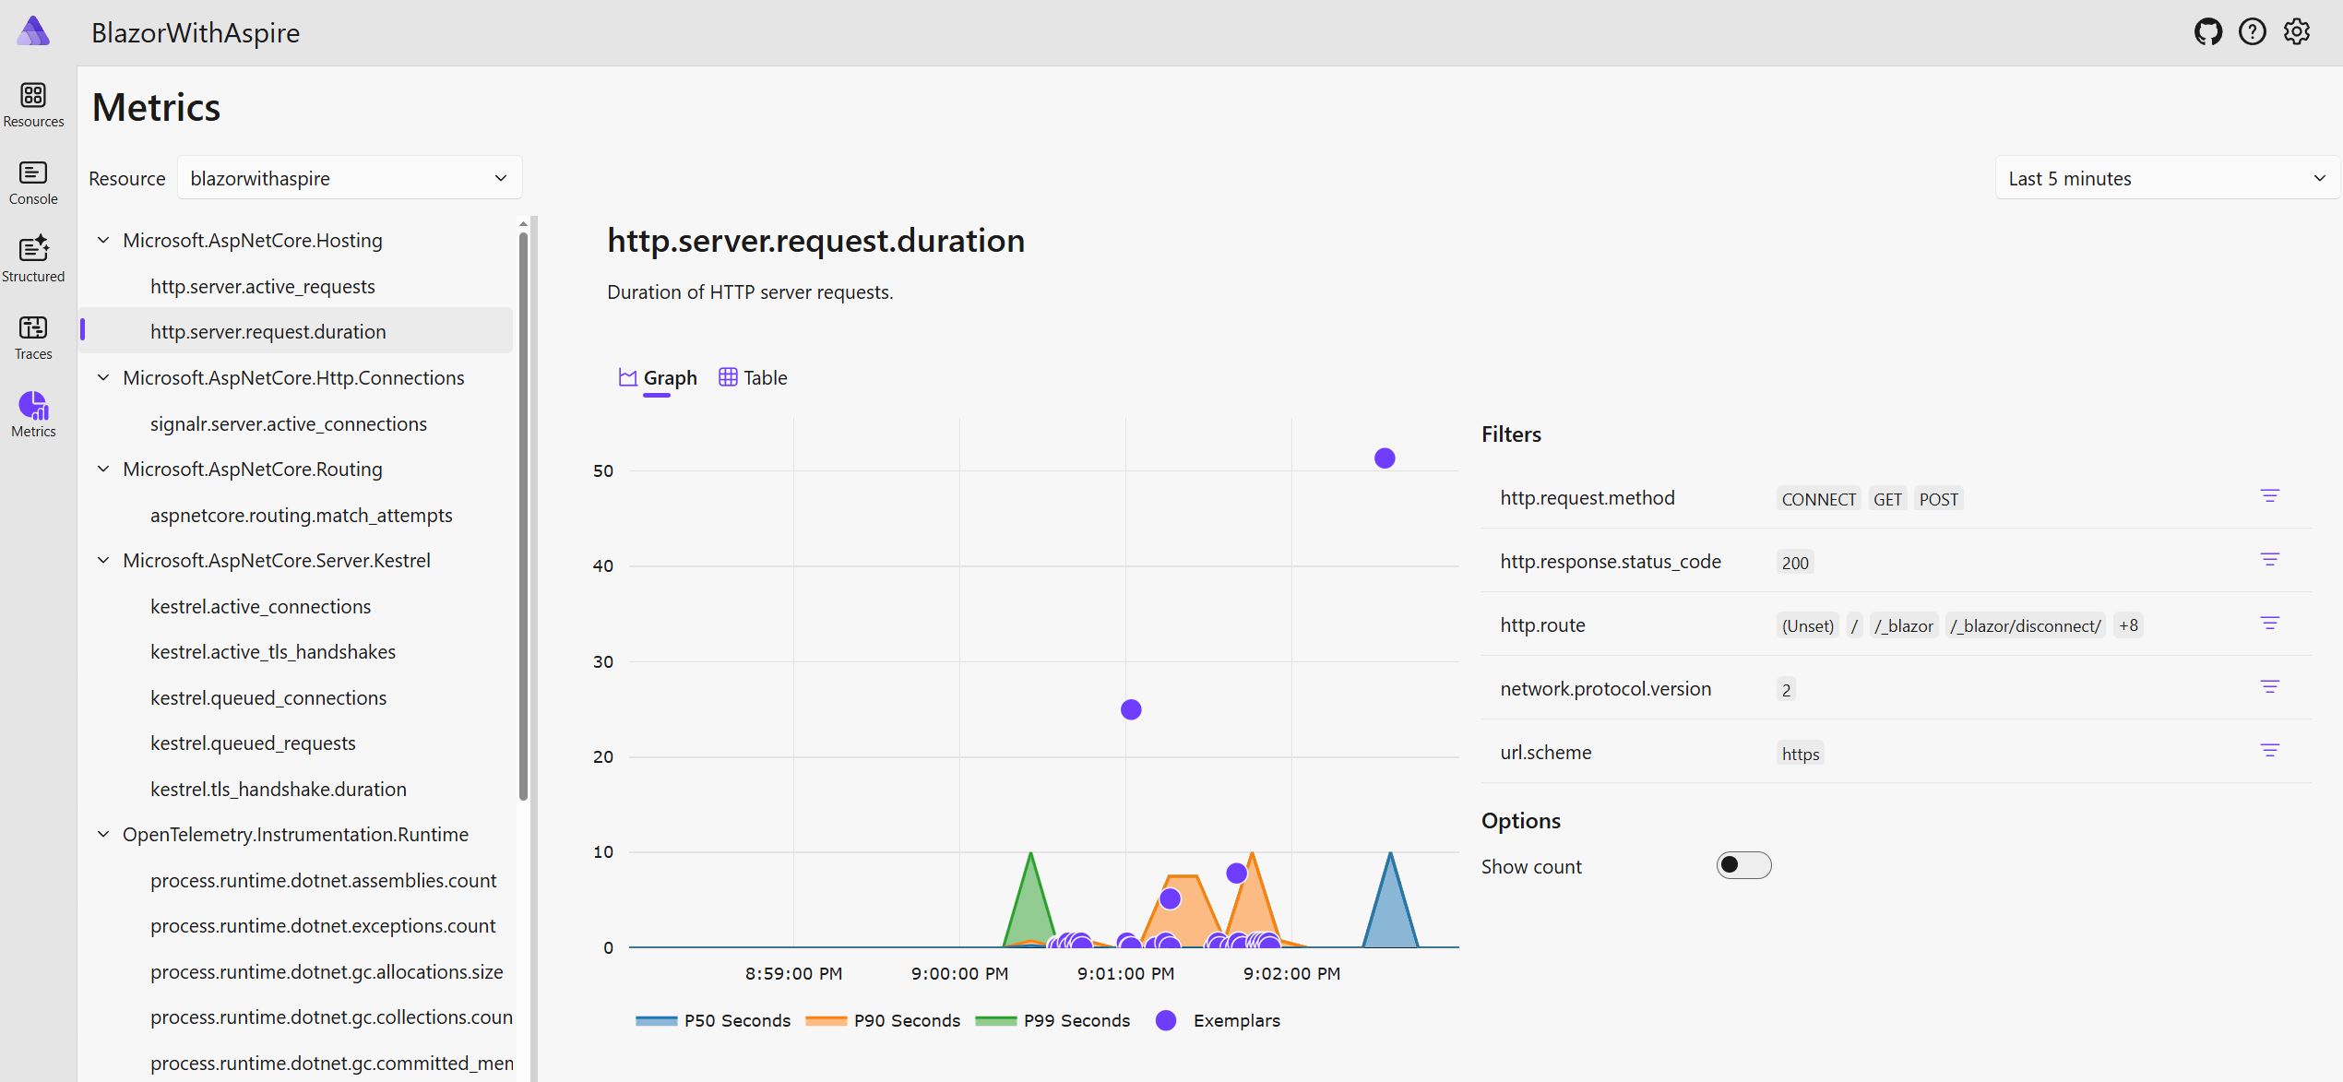The image size is (2343, 1082).
Task: Switch to the Table tab
Action: [x=754, y=378]
